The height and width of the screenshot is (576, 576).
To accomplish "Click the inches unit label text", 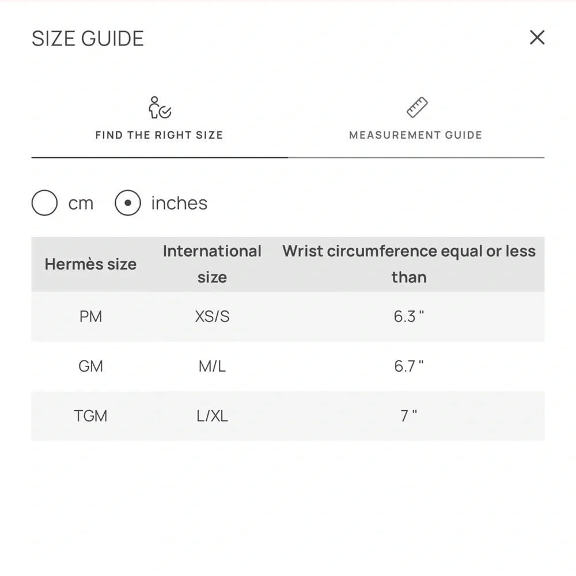I will pos(179,203).
